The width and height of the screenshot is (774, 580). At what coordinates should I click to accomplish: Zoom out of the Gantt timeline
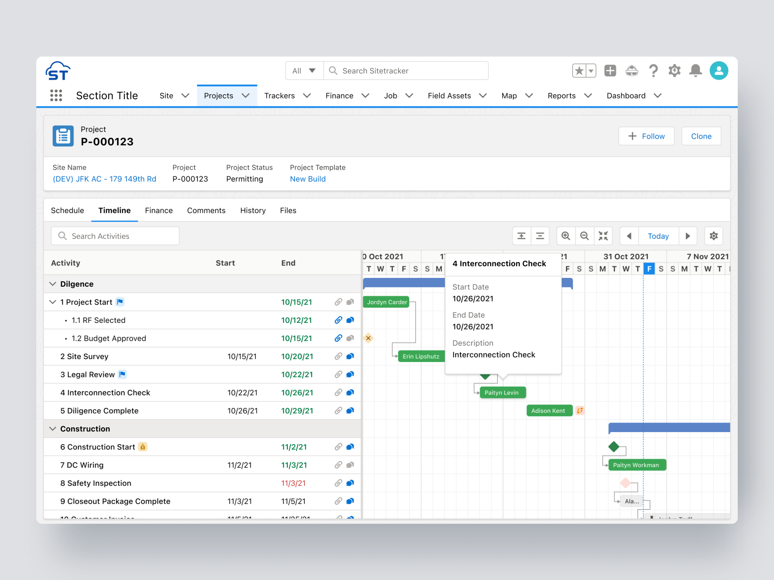(x=584, y=236)
